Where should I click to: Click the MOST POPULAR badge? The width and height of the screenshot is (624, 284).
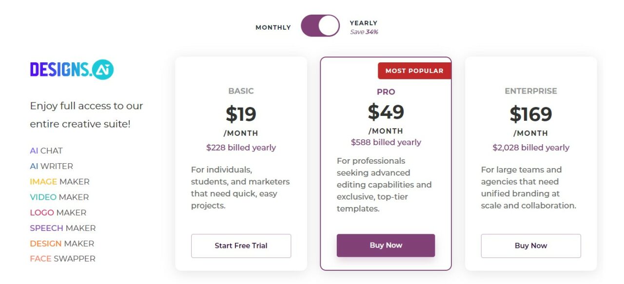click(414, 71)
